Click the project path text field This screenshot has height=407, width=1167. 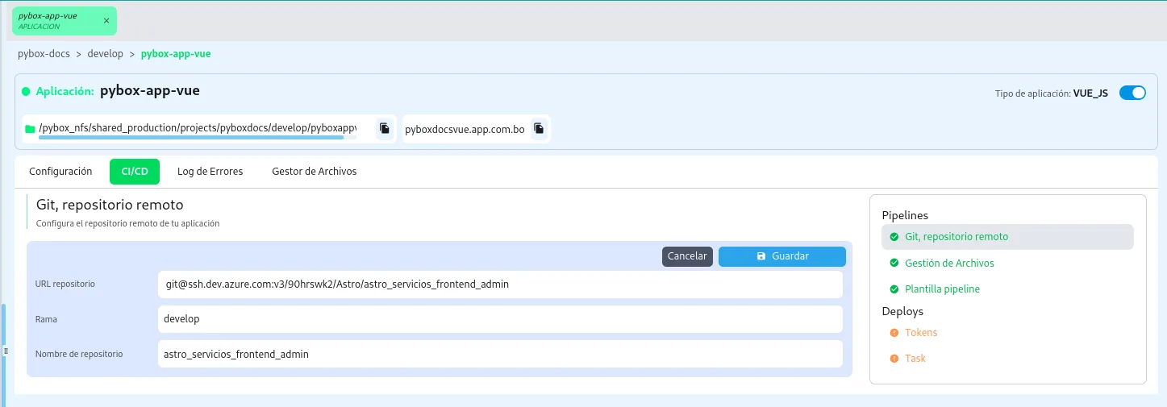coord(198,128)
